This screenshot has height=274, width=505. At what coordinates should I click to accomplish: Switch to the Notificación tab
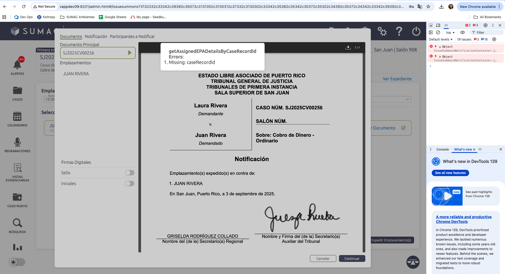(96, 37)
